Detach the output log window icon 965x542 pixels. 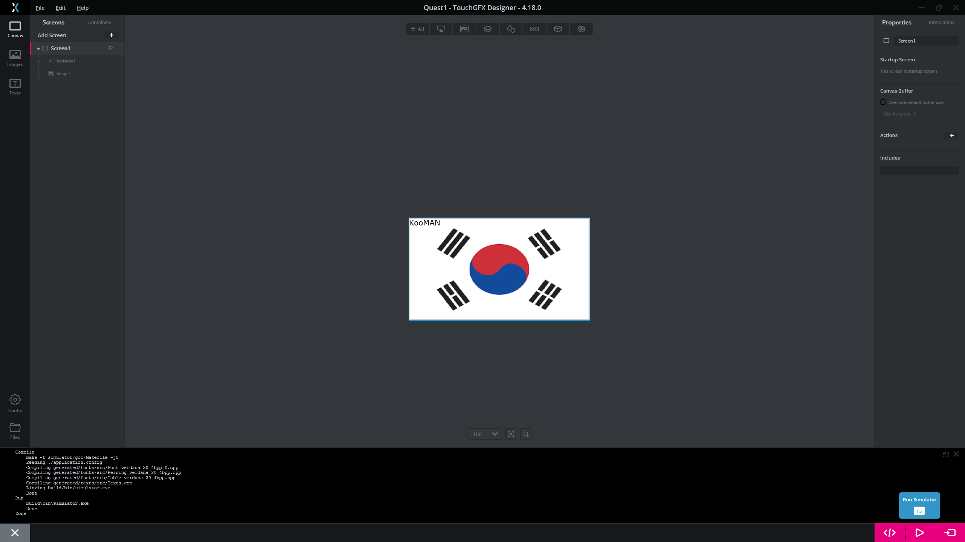(x=946, y=454)
